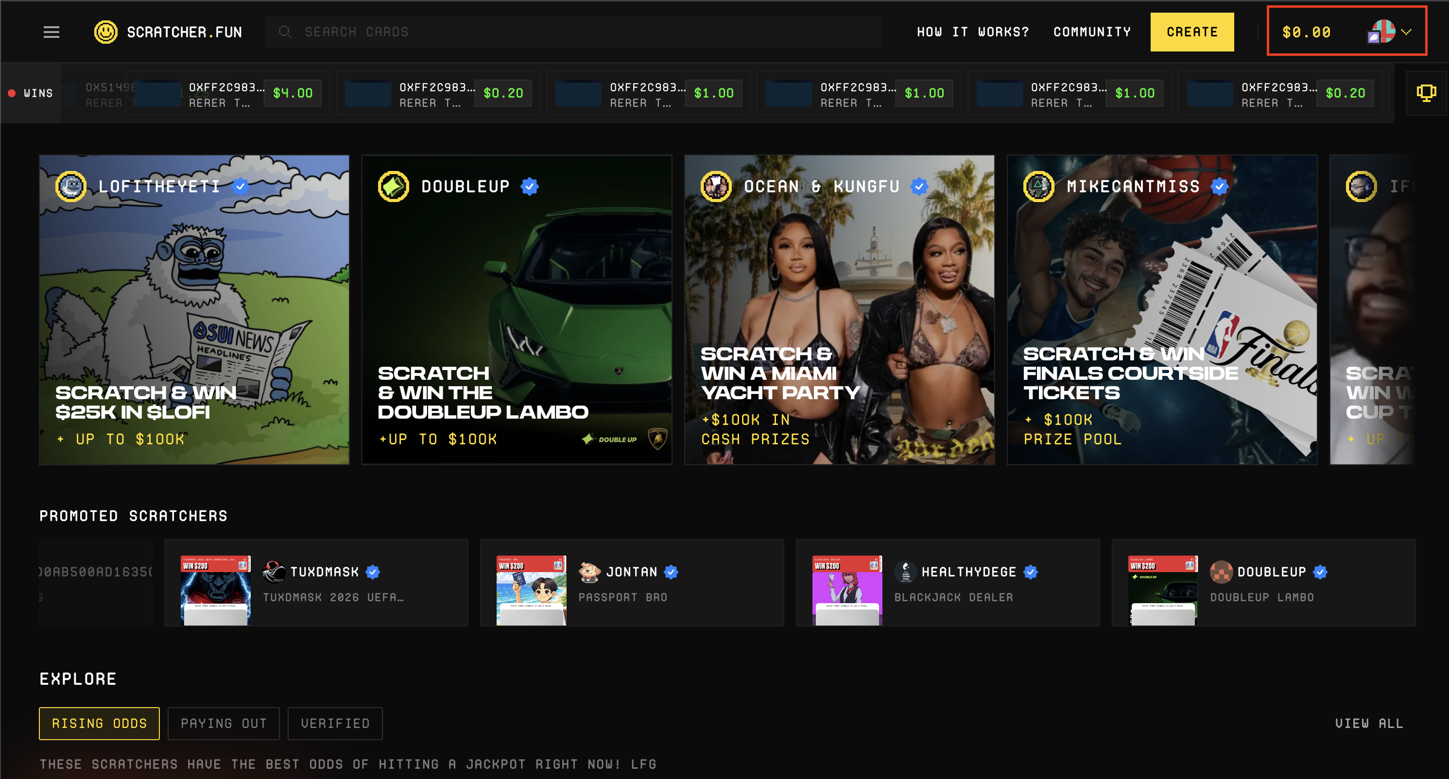Open Jontan Passport Bro promoted card
Screen dimensions: 1449x779
pos(631,583)
